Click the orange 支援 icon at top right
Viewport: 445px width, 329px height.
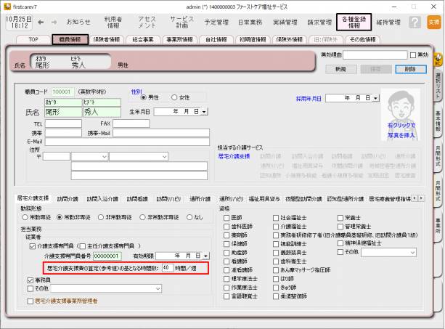[433, 23]
